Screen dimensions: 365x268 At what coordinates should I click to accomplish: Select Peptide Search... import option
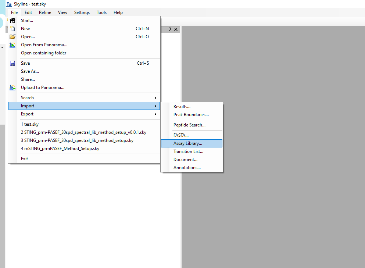tap(189, 125)
